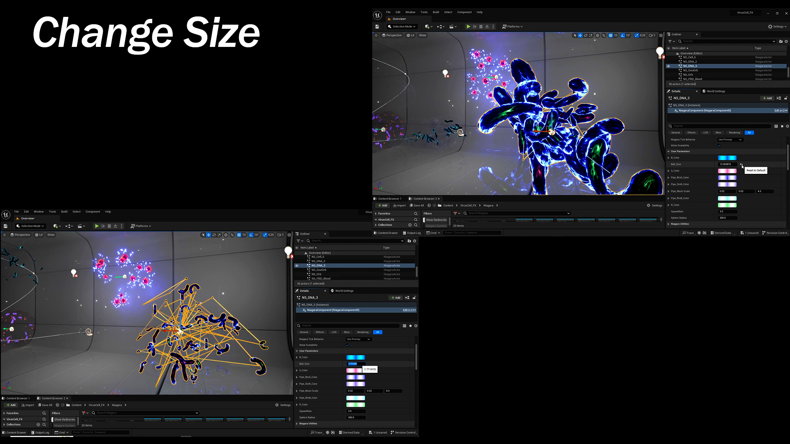Click B_Color cyan gradient swatch in upper-right panel

[727, 158]
